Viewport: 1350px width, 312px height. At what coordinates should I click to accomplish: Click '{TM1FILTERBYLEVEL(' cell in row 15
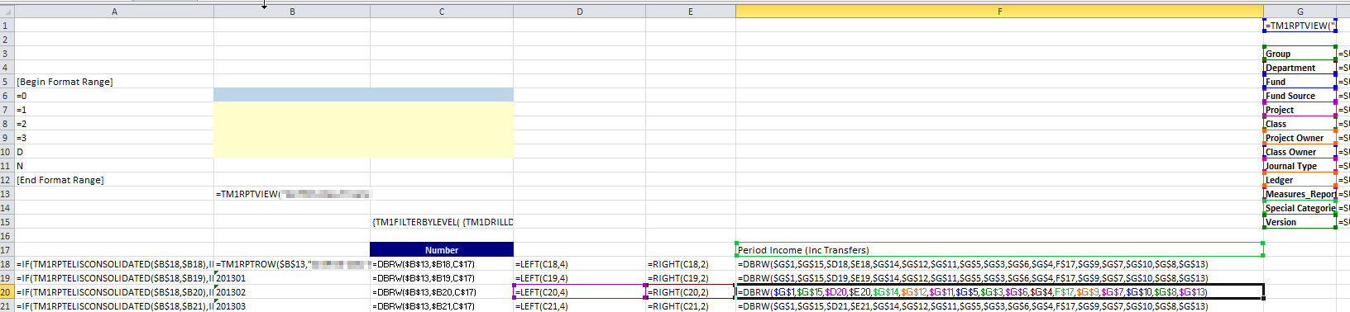click(442, 222)
